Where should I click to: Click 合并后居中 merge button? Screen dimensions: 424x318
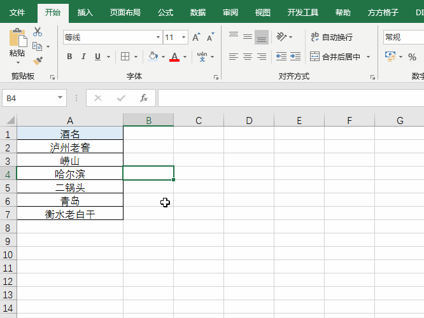[335, 57]
